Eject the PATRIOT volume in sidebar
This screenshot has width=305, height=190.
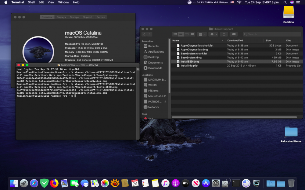(x=165, y=102)
